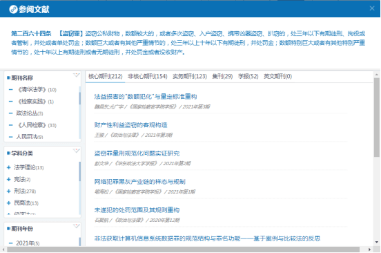Viewport: 381px width, 253px height.
Task: Filter by year 2021年(5)
Action: pos(28,243)
